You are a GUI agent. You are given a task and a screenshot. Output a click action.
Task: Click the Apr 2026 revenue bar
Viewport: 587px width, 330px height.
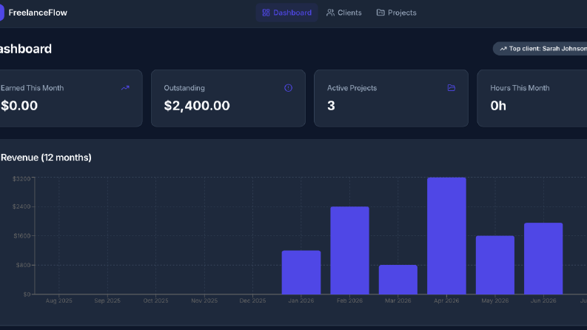[x=446, y=236]
